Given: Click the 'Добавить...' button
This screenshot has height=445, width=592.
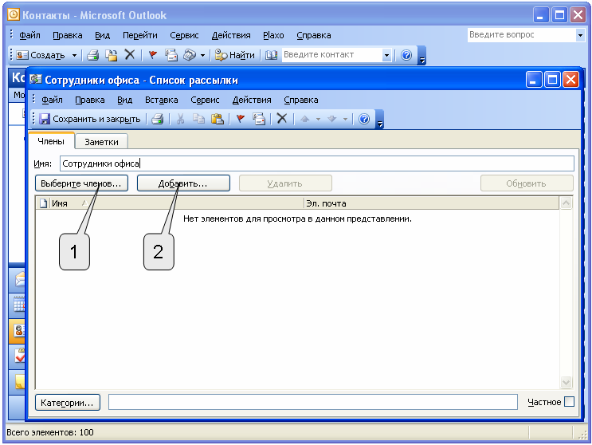Looking at the screenshot, I should pyautogui.click(x=183, y=183).
